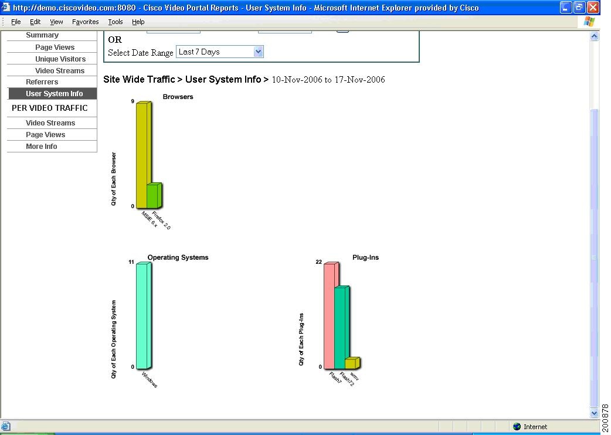Open the Tools menu
Screen dimensions: 611x435
point(115,22)
